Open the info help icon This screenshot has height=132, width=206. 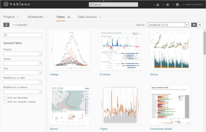point(177,5)
